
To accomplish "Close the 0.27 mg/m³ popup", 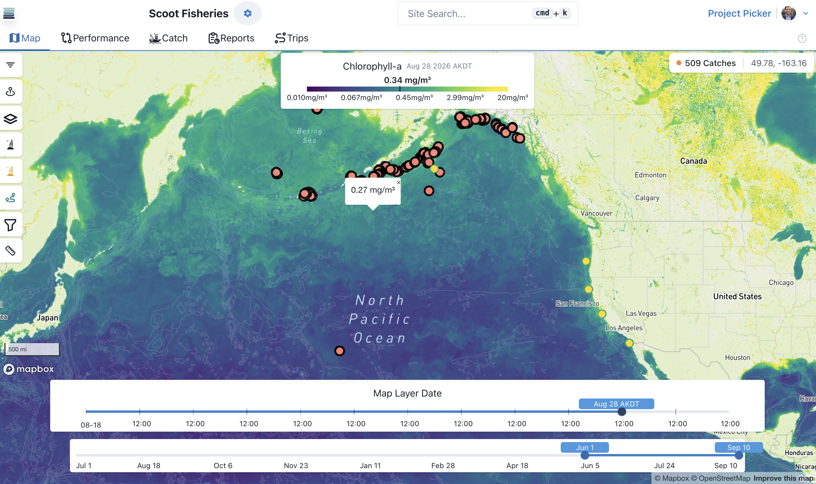I will [x=398, y=182].
